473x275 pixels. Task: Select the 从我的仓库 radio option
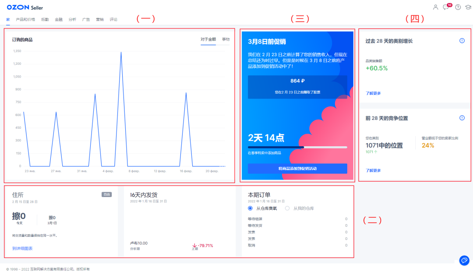(287, 208)
